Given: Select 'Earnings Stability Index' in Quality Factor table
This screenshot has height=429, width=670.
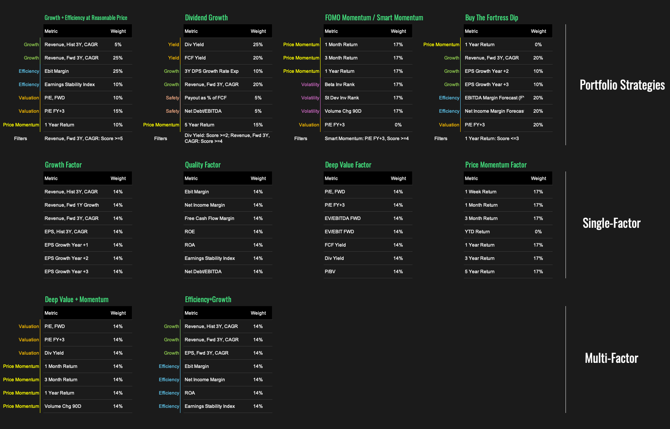Looking at the screenshot, I should [x=209, y=258].
